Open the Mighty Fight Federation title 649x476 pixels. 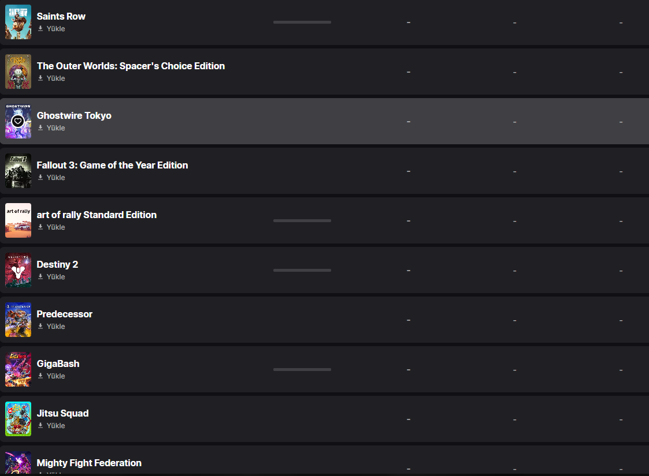point(89,463)
